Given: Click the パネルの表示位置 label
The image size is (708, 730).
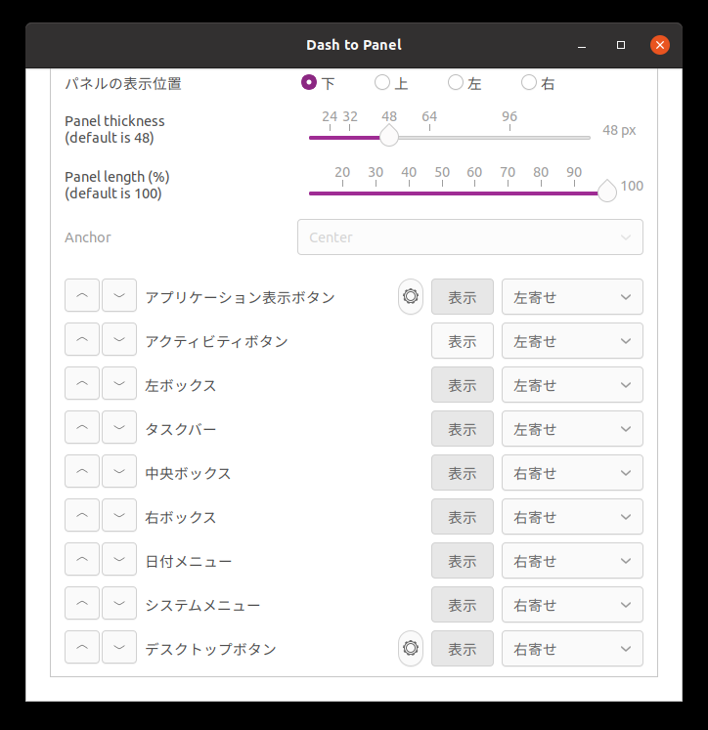Looking at the screenshot, I should [x=123, y=84].
